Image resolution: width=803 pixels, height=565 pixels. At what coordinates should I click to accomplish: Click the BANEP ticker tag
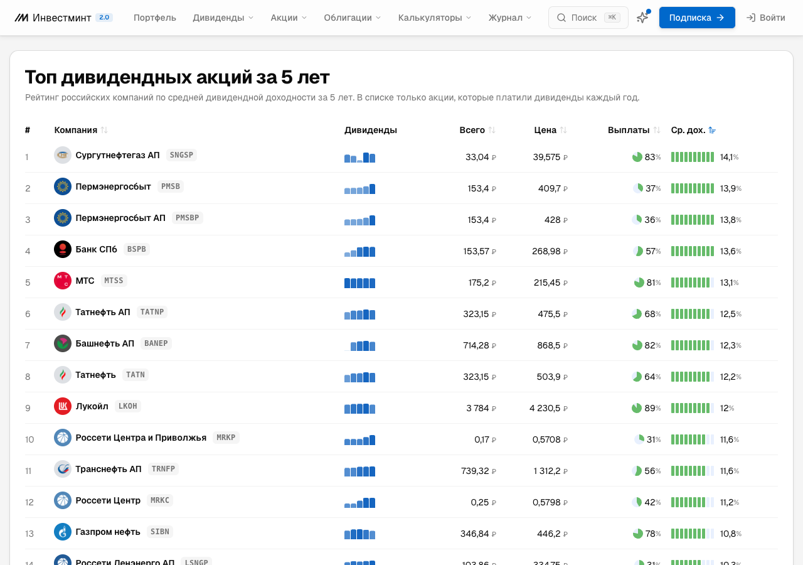coord(156,343)
